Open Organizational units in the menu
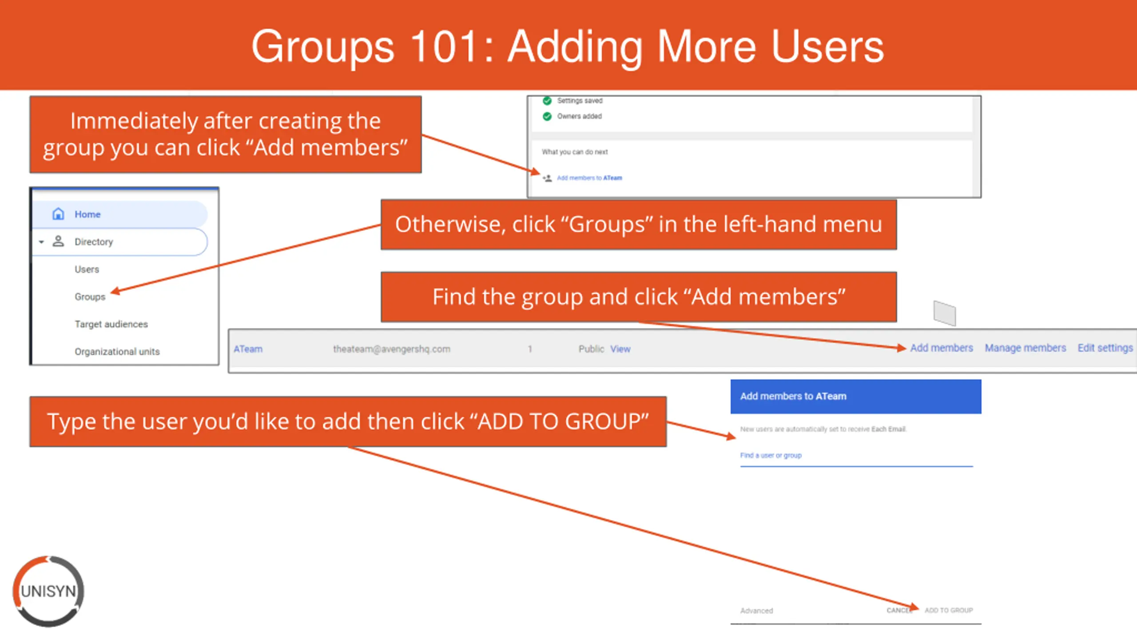This screenshot has width=1137, height=639. tap(117, 352)
